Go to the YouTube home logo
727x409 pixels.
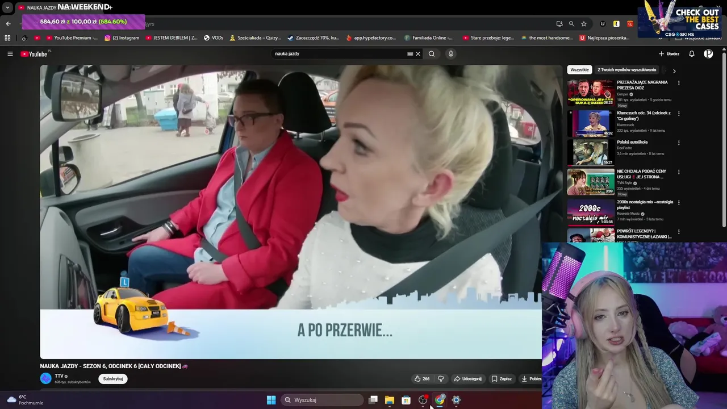click(x=34, y=54)
